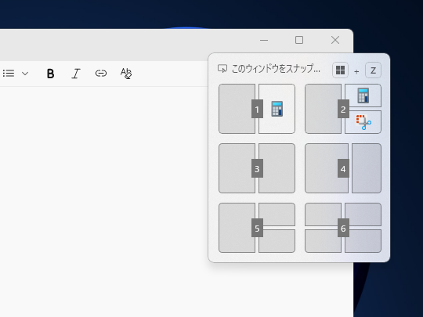Select left half zone of layout 1

[237, 109]
